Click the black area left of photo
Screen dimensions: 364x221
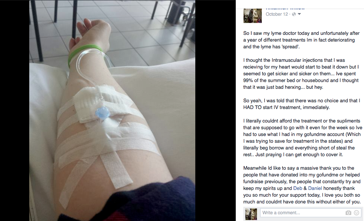coord(14,110)
